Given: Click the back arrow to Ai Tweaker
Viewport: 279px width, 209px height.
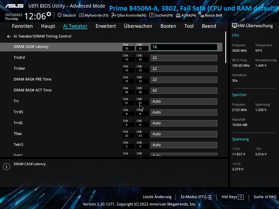Looking at the screenshot, I should click(9, 36).
